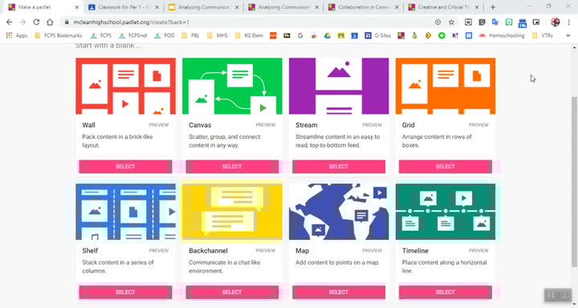Select the Grid layout
The width and height of the screenshot is (578, 308).
point(446,167)
